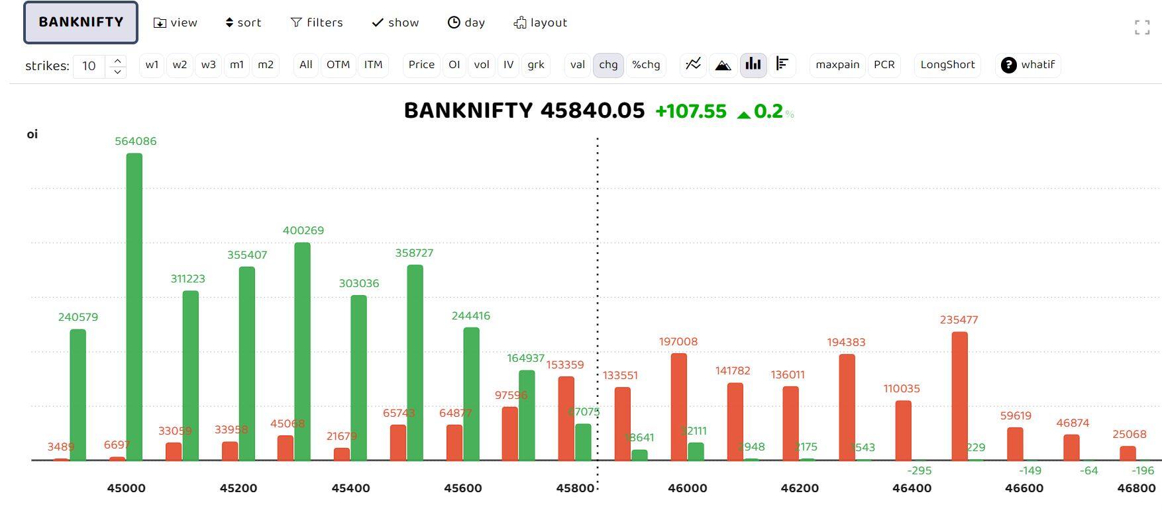Click the 194383 red bar
The image size is (1162, 514).
pyautogui.click(x=847, y=407)
